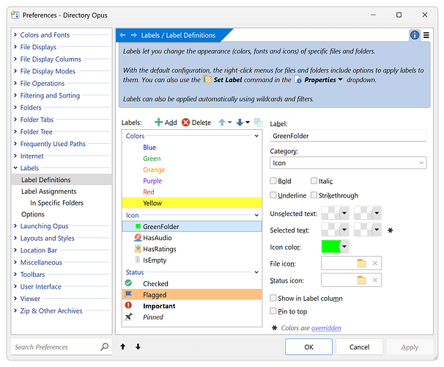The height and width of the screenshot is (367, 444).
Task: Expand Colors and Fonts category
Action: 15,34
